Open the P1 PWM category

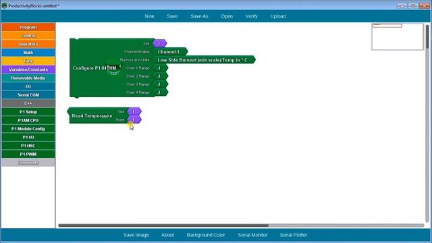(28, 155)
